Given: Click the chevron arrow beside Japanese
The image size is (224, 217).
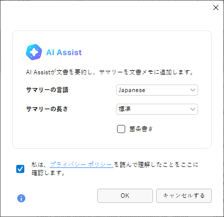Looking at the screenshot, I should pos(193,90).
